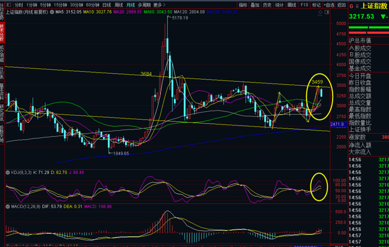Click the menu lines icon beside 上证指数

pos(357,6)
